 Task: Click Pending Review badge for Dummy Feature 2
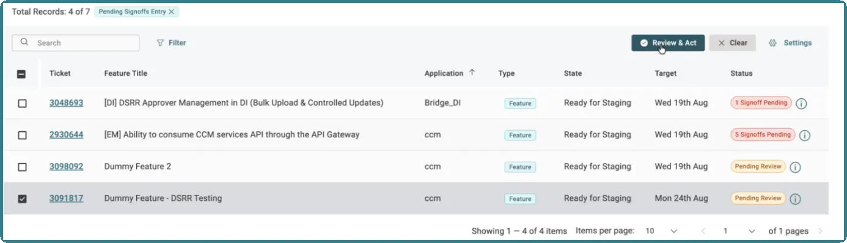(x=758, y=166)
